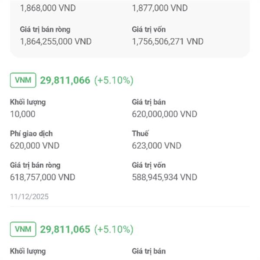
Task: Click the (+5.10%) beside 29,811,065
Action: (x=114, y=229)
